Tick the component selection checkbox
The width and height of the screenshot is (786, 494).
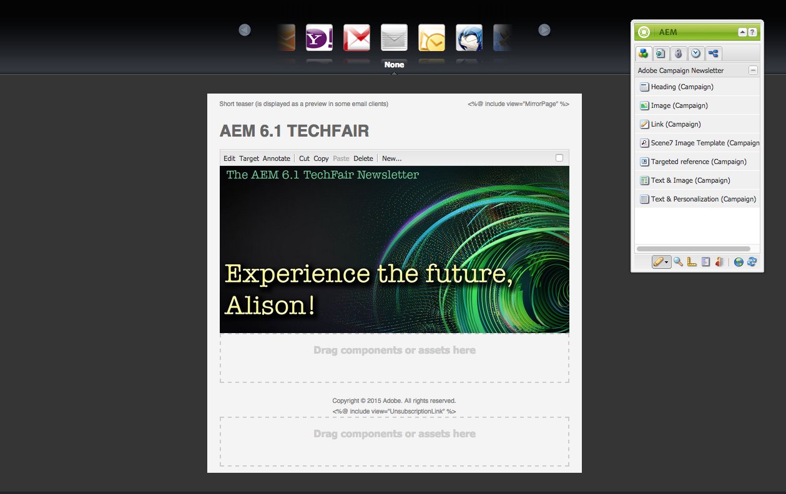click(x=559, y=158)
